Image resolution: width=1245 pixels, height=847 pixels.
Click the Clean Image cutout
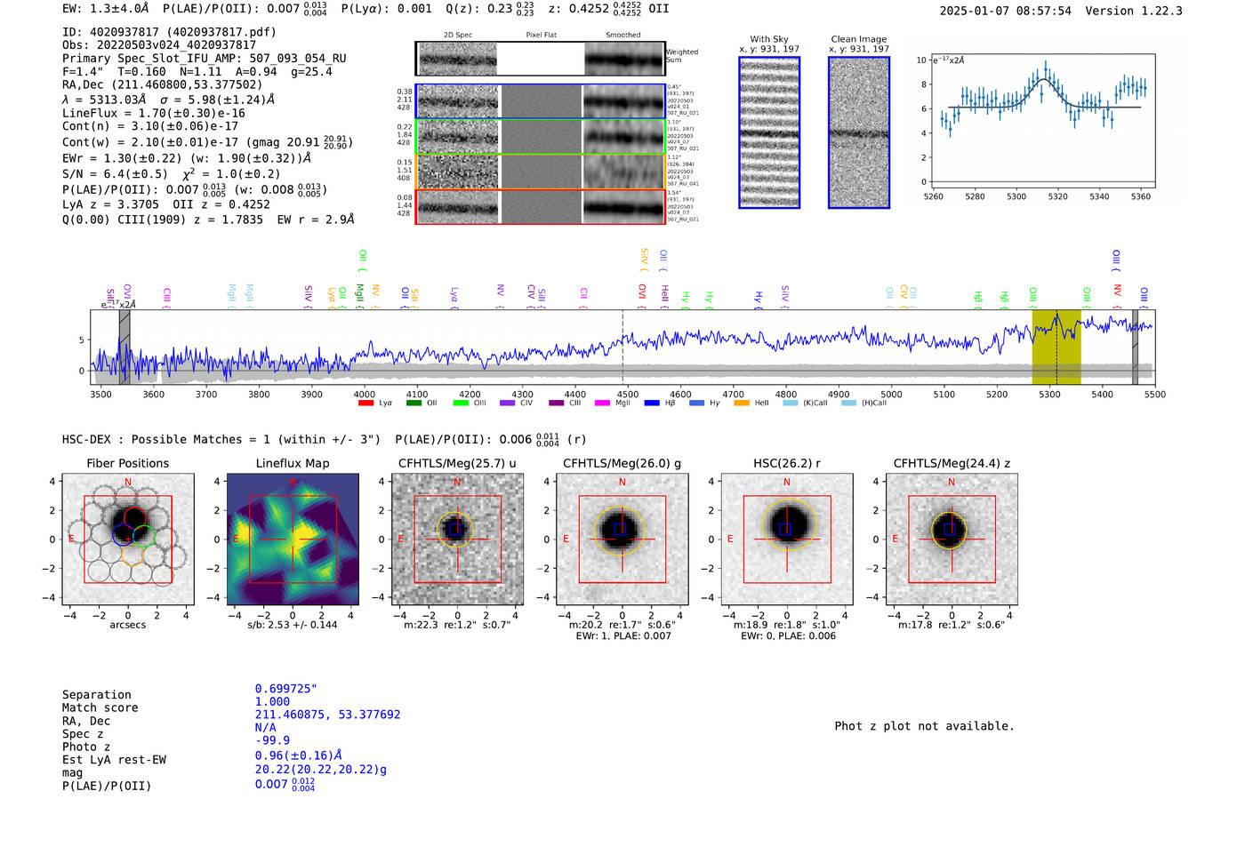[859, 132]
